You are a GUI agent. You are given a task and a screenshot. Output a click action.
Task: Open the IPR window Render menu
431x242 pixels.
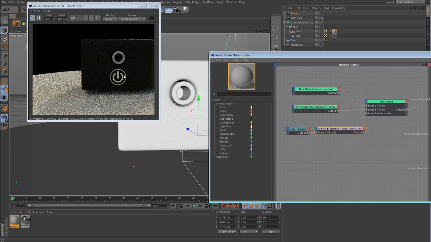point(47,11)
